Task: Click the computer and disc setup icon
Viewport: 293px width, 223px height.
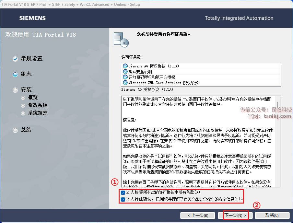Action: (x=121, y=40)
